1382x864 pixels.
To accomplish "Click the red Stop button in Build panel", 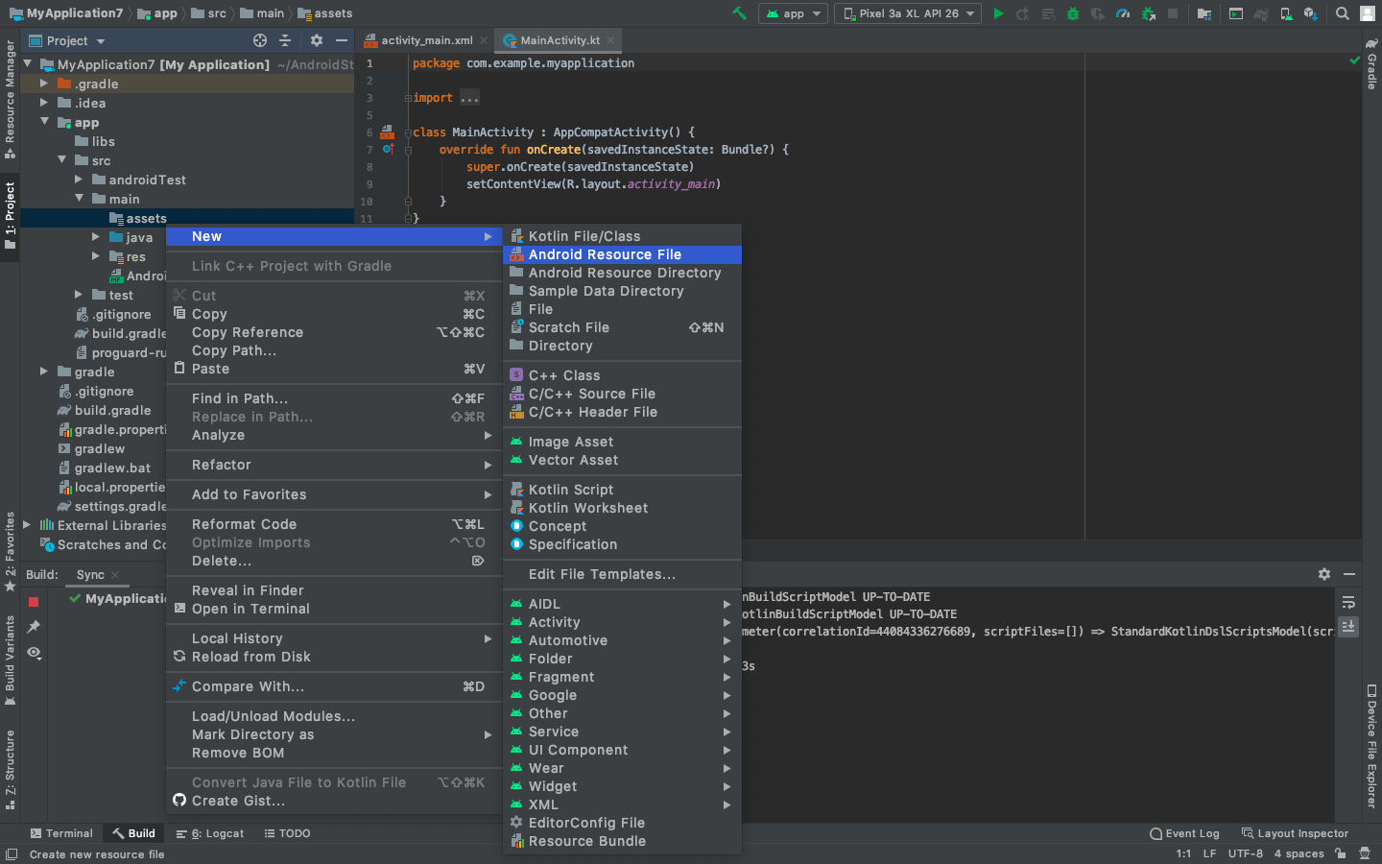I will pos(34,602).
